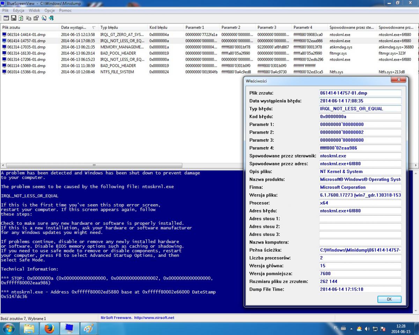Image resolution: width=419 pixels, height=335 pixels.
Task: Open the Advanced Options toolbar icon
Action: coord(6,18)
